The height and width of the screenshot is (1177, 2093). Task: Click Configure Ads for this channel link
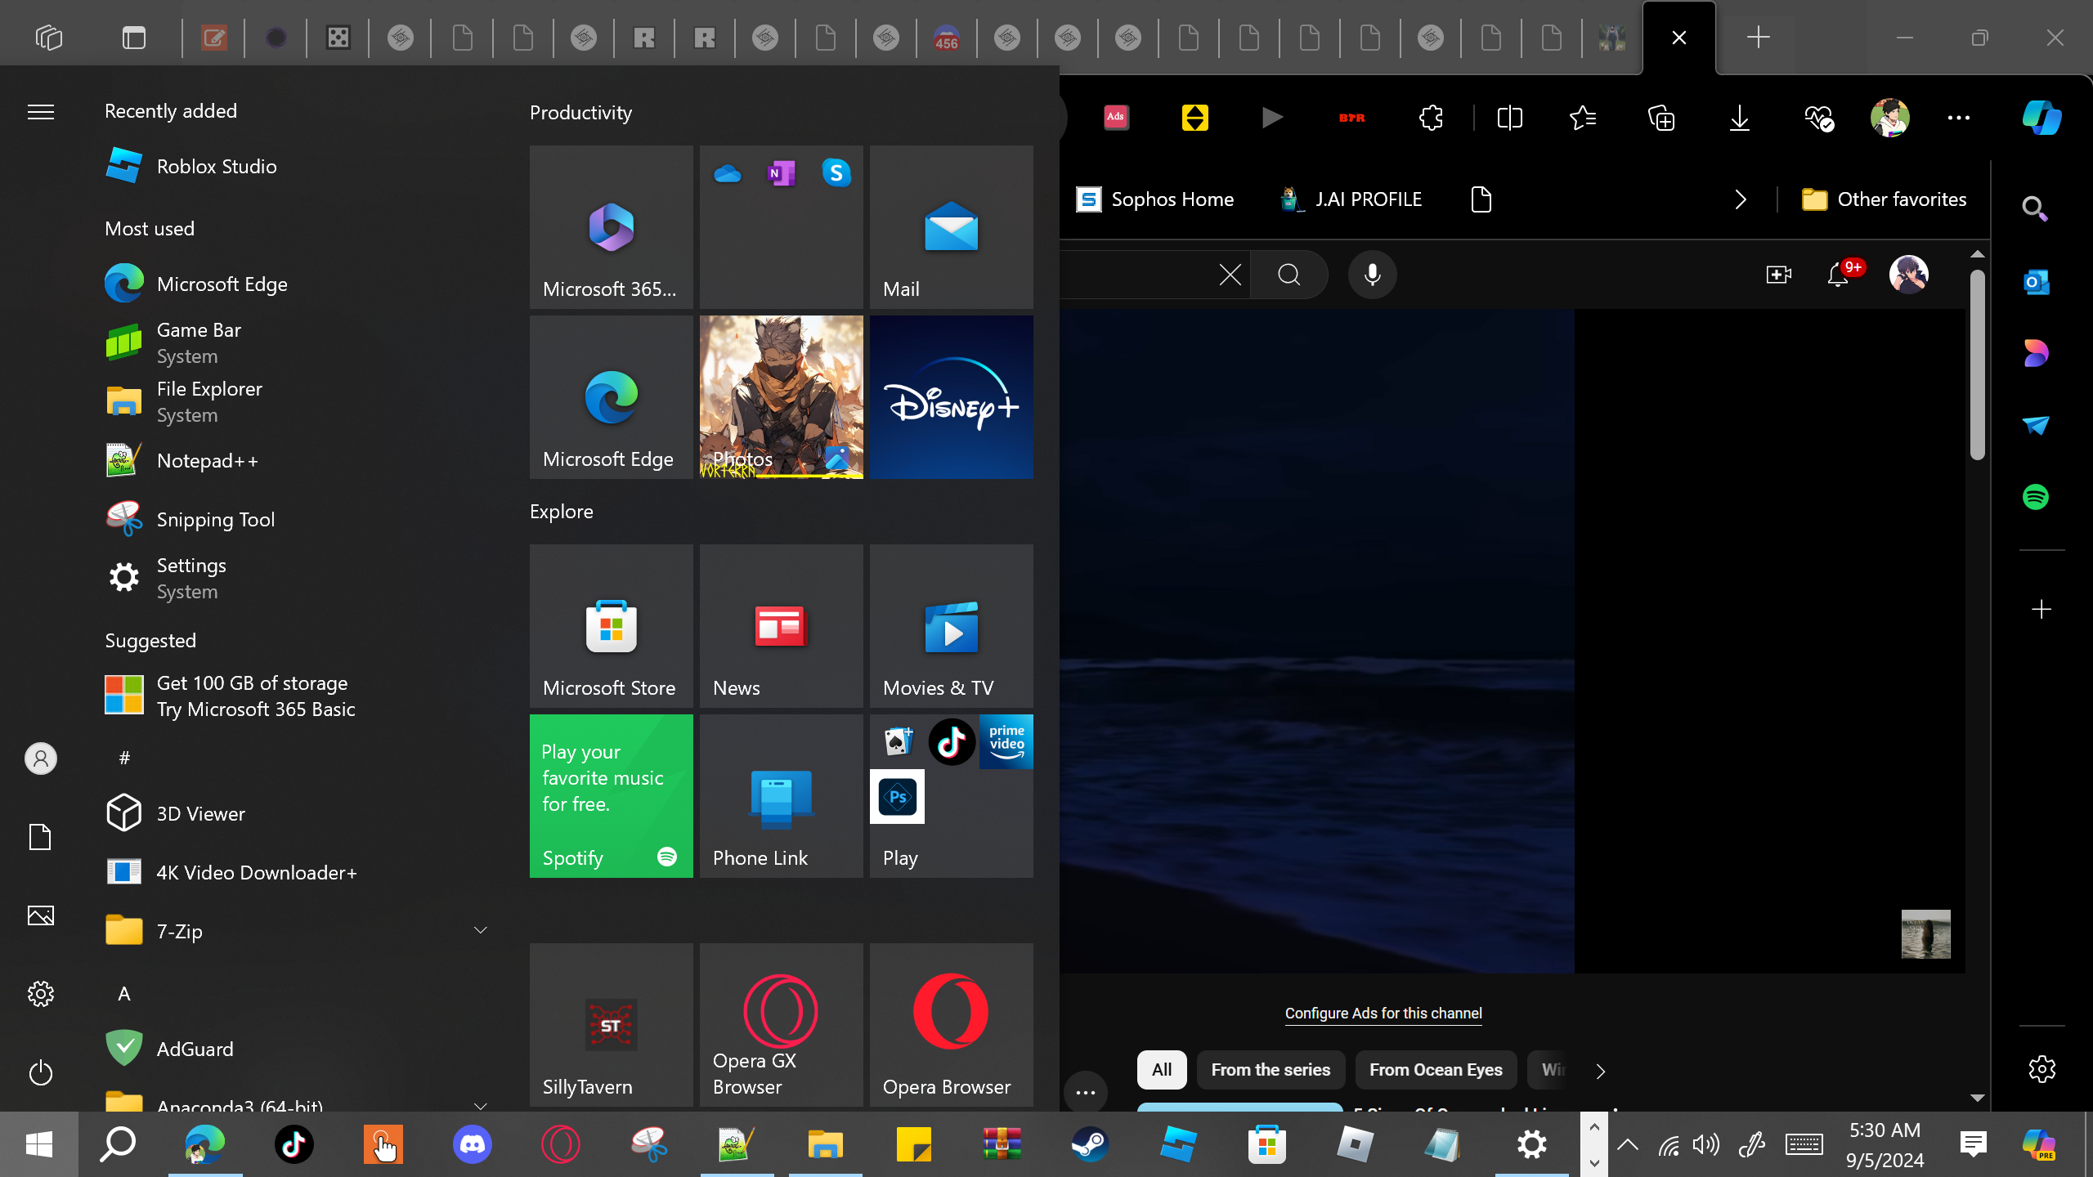pos(1383,1014)
